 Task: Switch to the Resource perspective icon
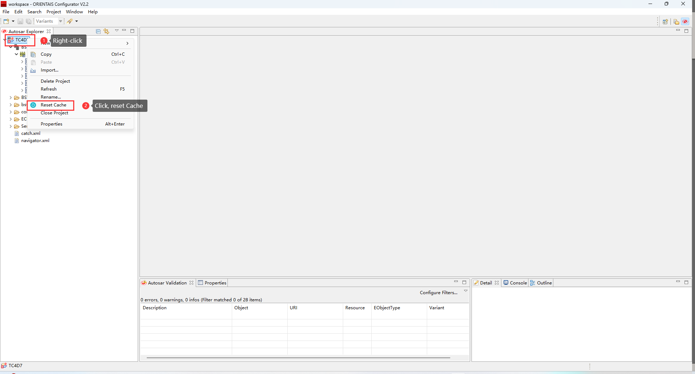676,22
